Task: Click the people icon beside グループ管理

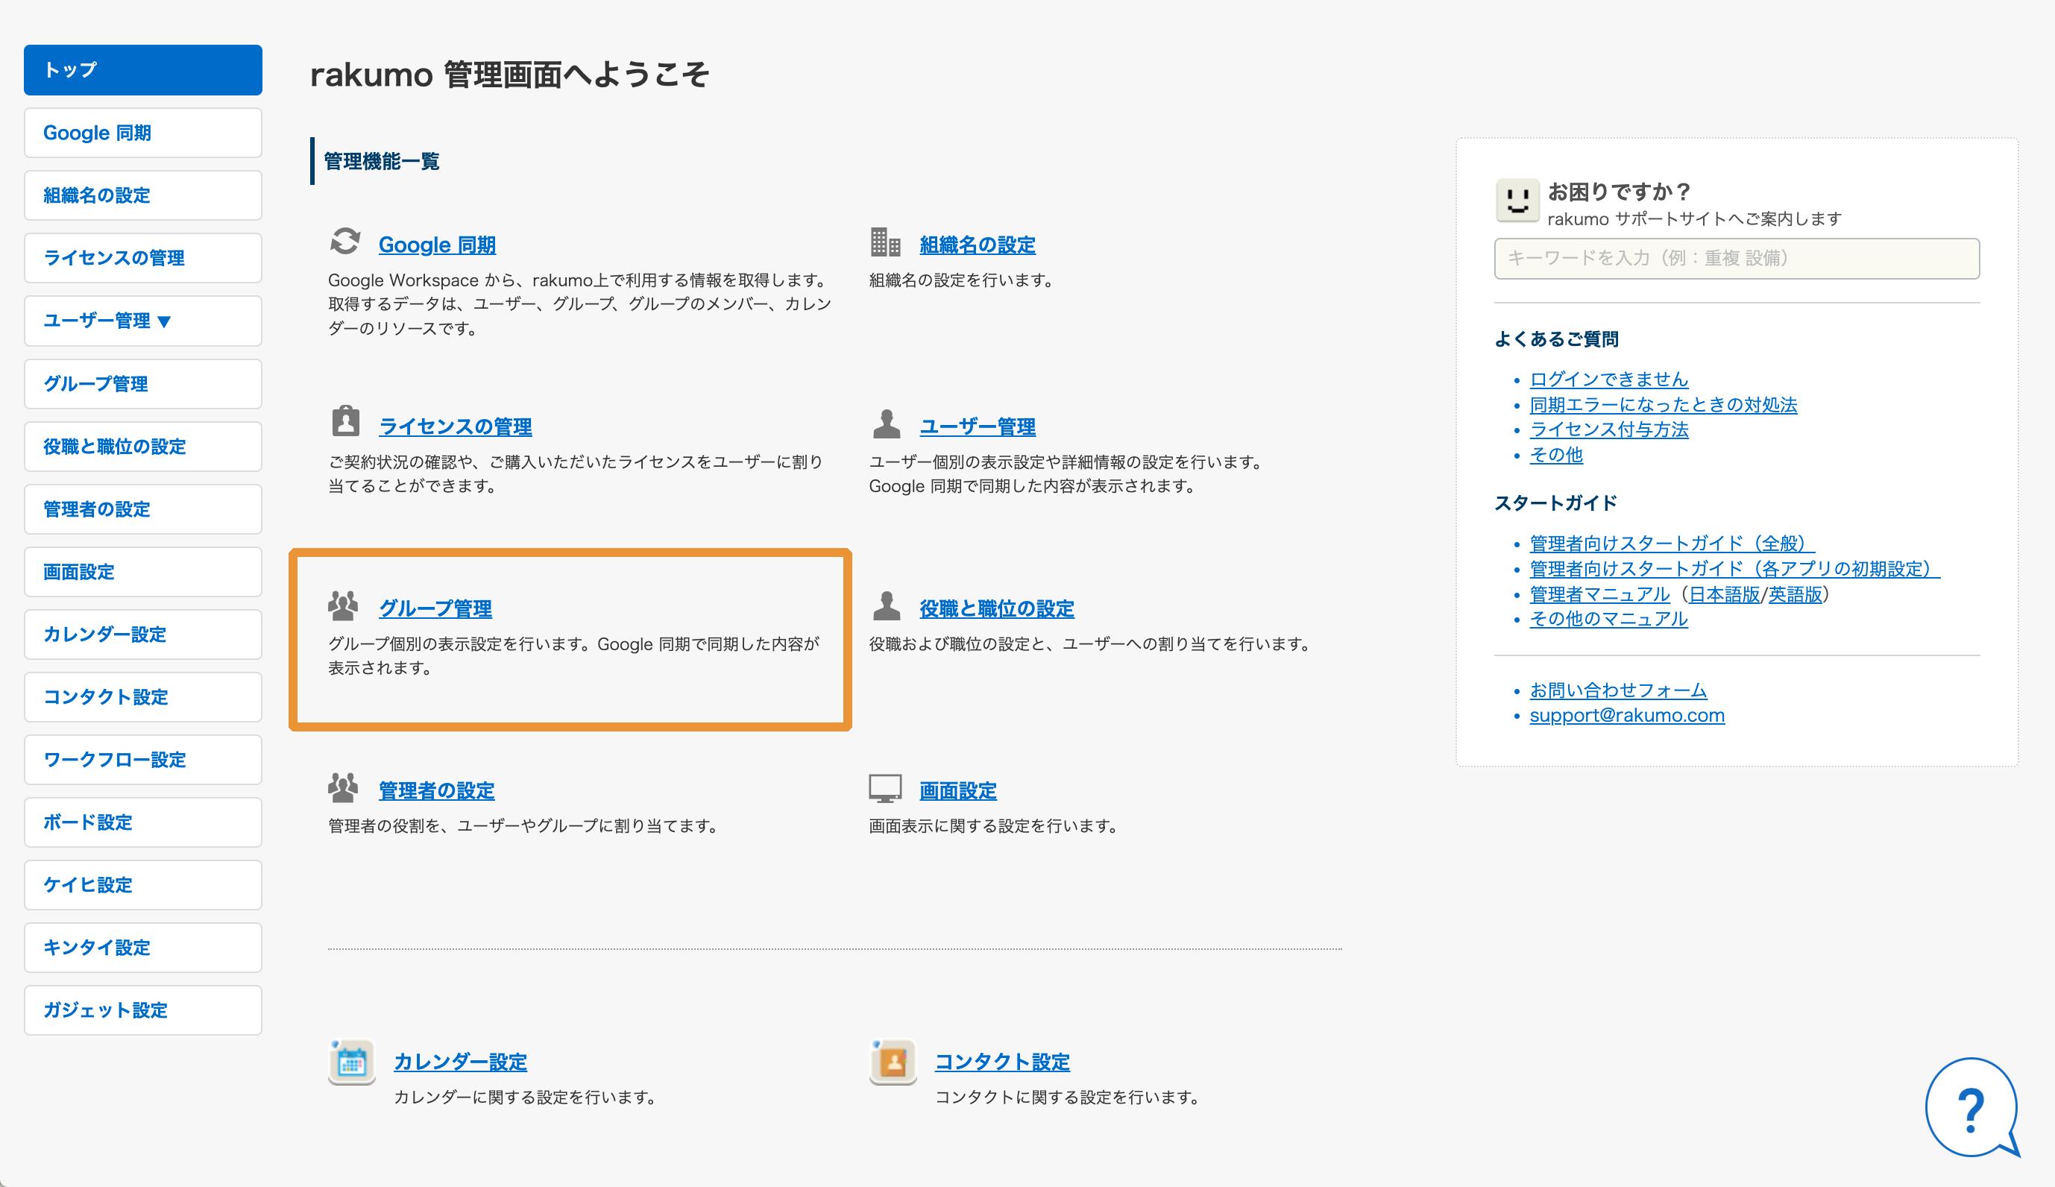Action: [x=343, y=605]
